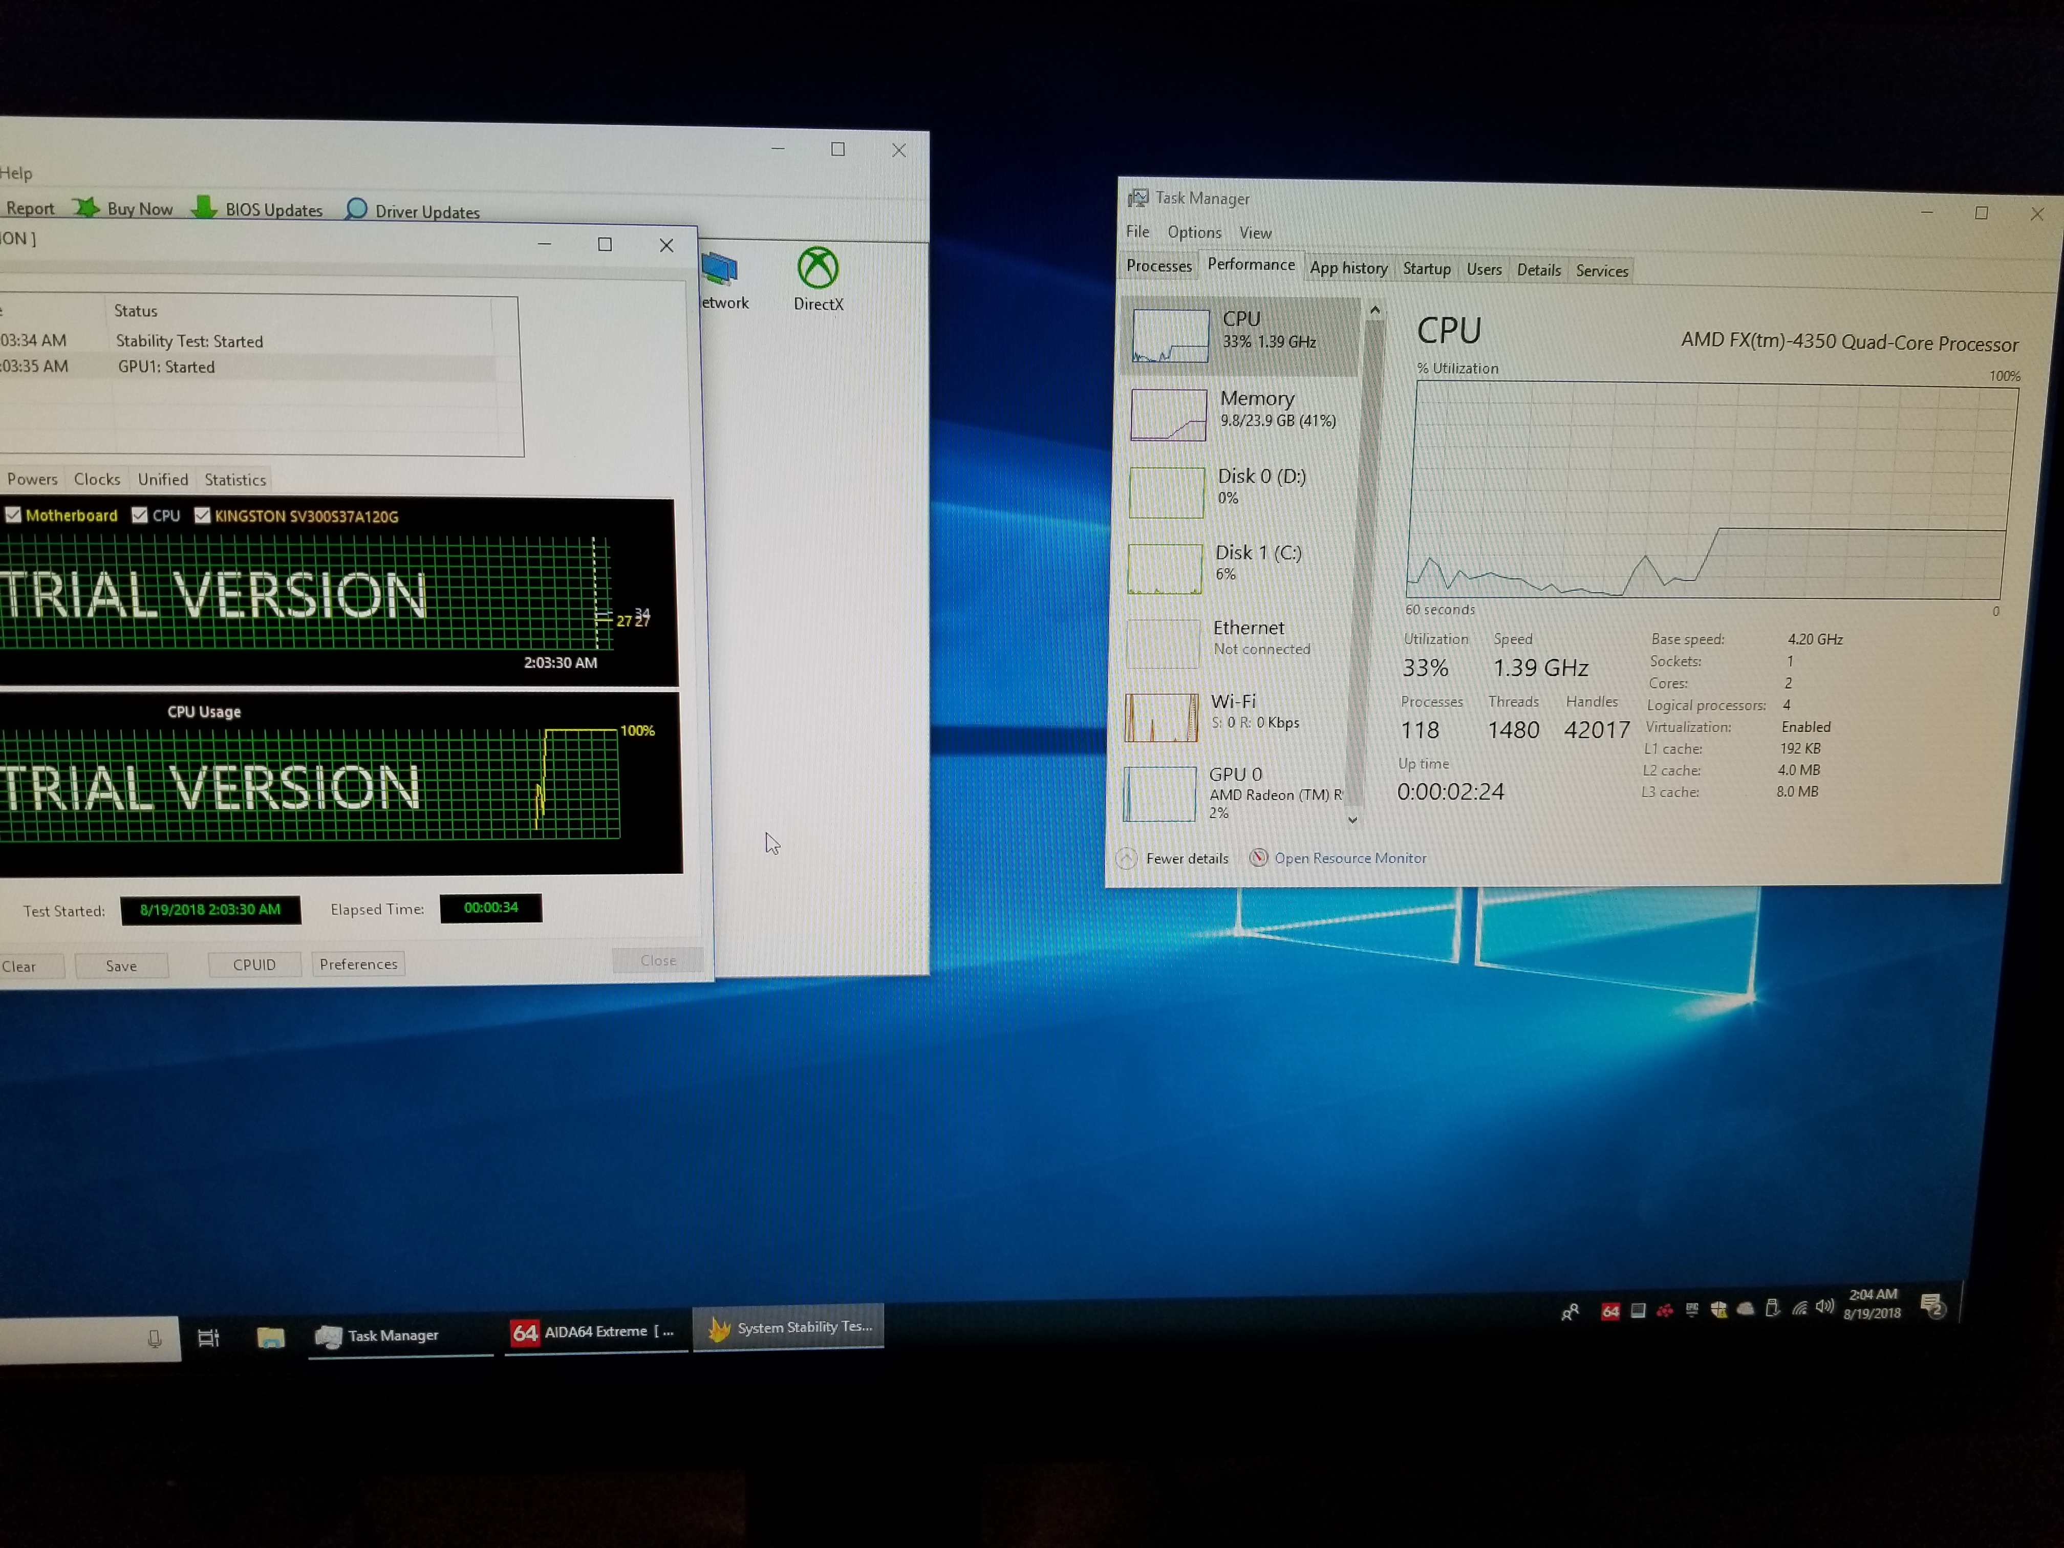Open File Explorer from the taskbar
Image resolution: width=2064 pixels, height=1548 pixels.
point(271,1337)
